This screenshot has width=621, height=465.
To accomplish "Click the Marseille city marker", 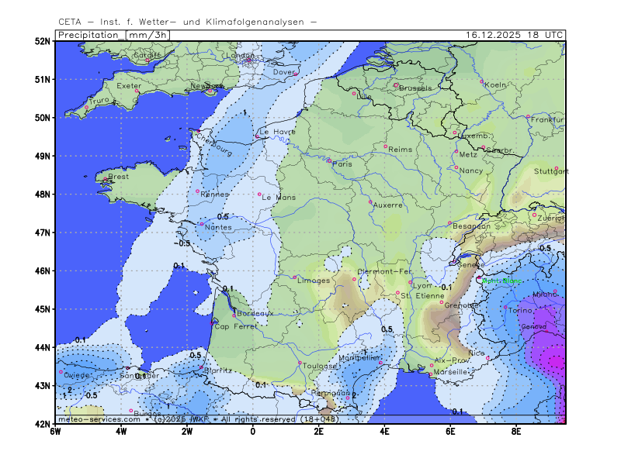I will point(430,374).
